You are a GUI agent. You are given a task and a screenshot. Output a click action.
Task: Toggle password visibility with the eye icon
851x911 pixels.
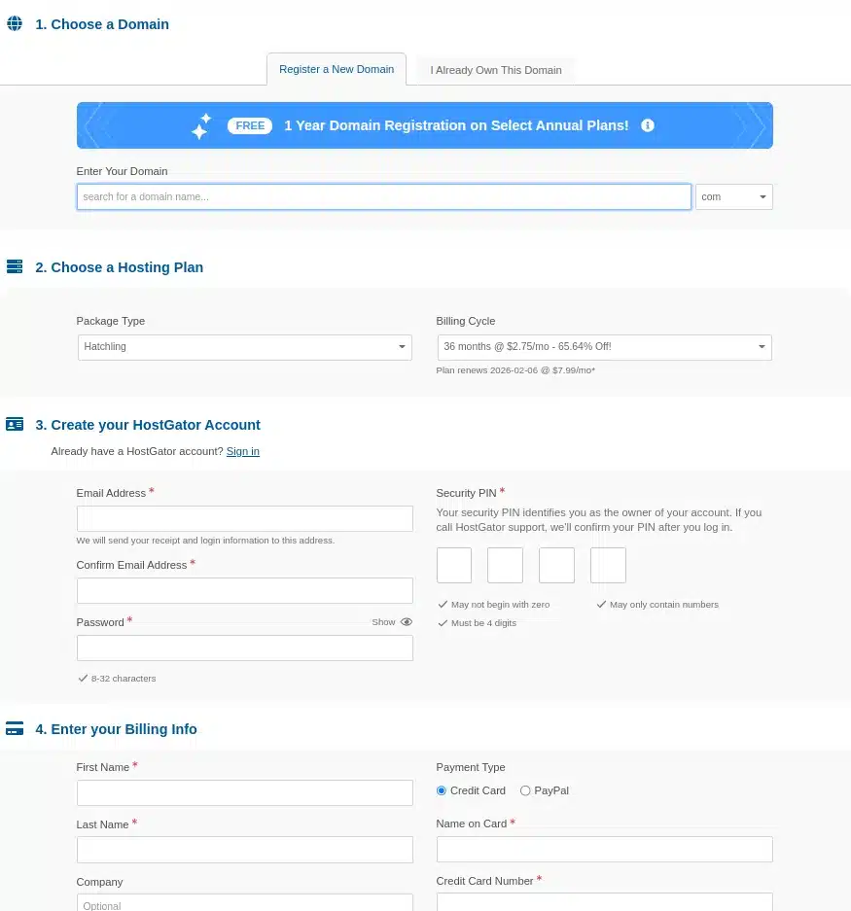[x=407, y=621]
